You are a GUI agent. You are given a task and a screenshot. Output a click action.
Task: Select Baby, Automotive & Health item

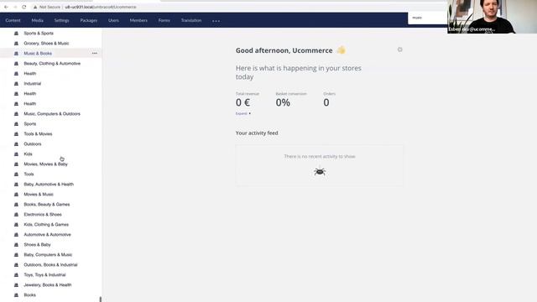pyautogui.click(x=49, y=185)
